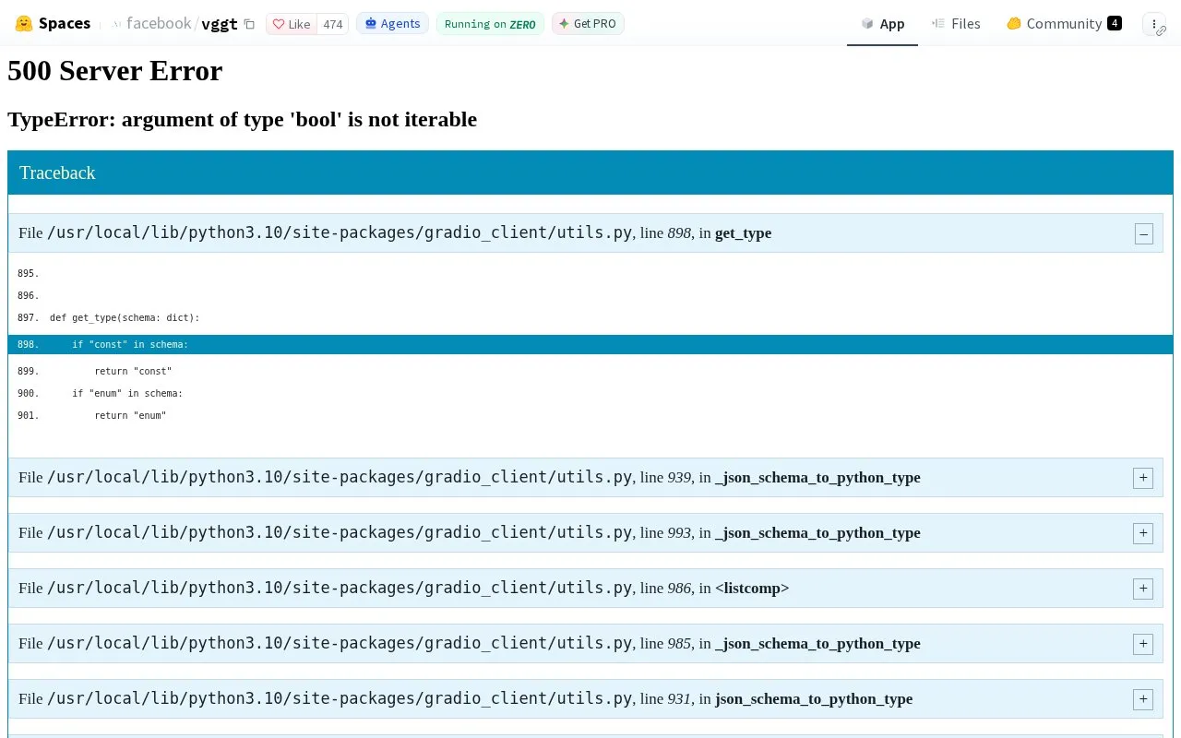Image resolution: width=1181 pixels, height=738 pixels.
Task: Switch to the App tab
Action: tap(882, 24)
